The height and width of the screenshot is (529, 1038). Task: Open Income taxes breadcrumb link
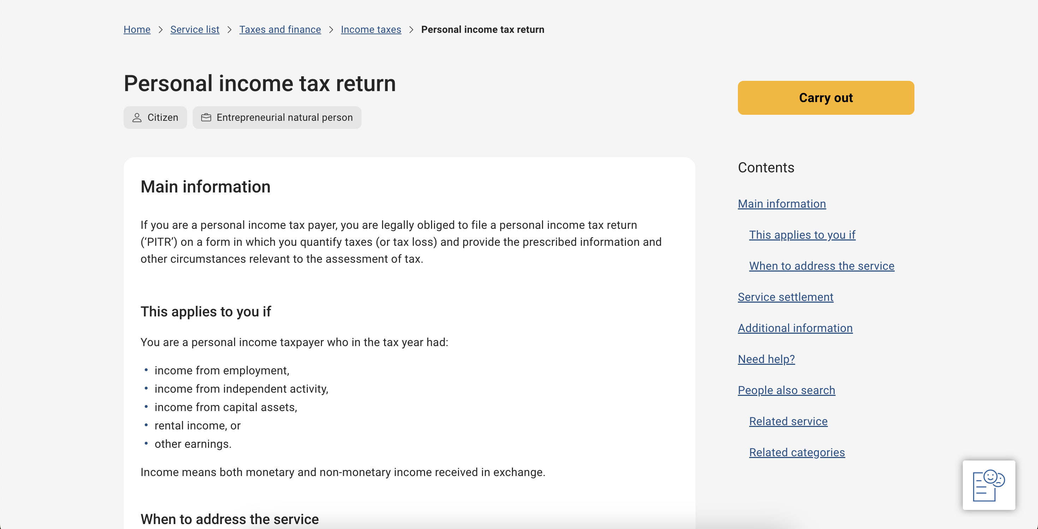(371, 29)
